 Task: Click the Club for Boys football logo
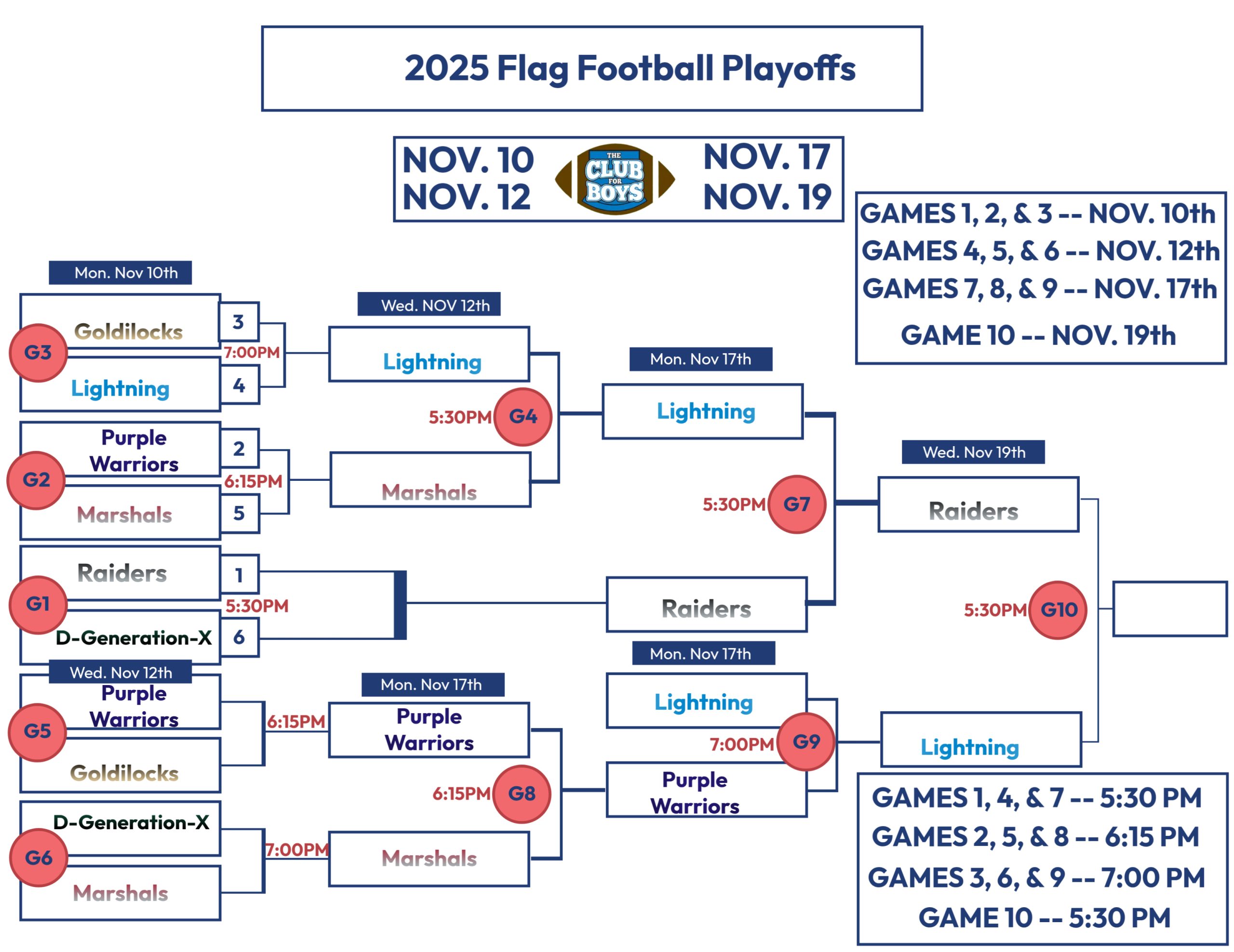point(615,179)
